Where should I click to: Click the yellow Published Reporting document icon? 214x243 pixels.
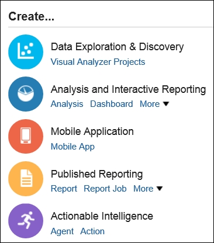point(26,179)
